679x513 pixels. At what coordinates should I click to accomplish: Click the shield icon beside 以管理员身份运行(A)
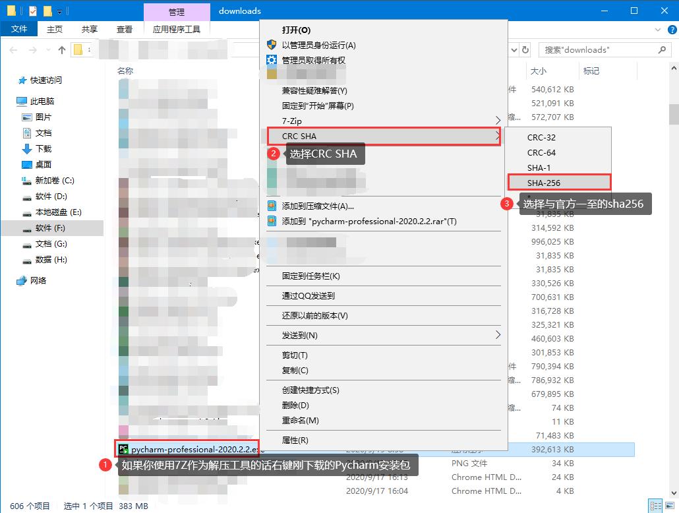[272, 45]
